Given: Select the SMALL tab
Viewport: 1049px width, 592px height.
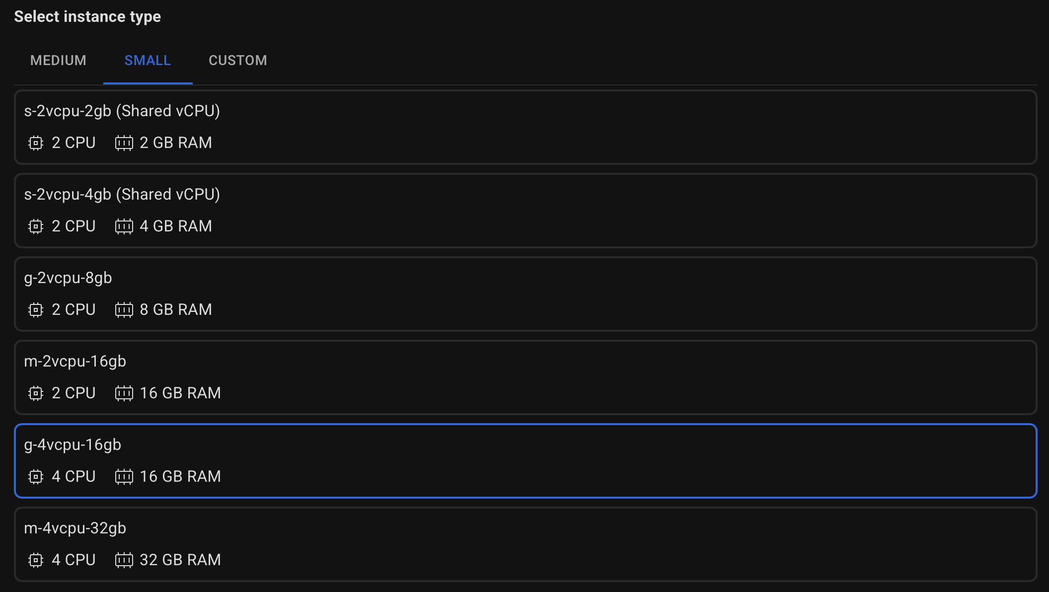Looking at the screenshot, I should click(x=148, y=61).
